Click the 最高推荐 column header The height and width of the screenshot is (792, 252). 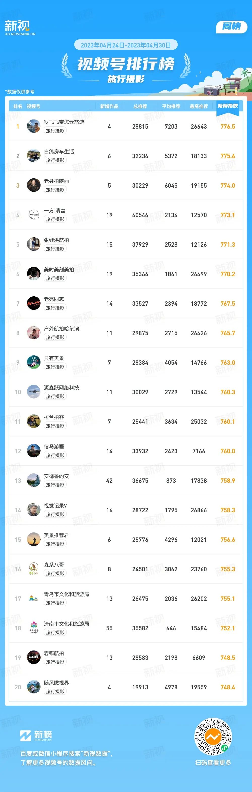(199, 106)
